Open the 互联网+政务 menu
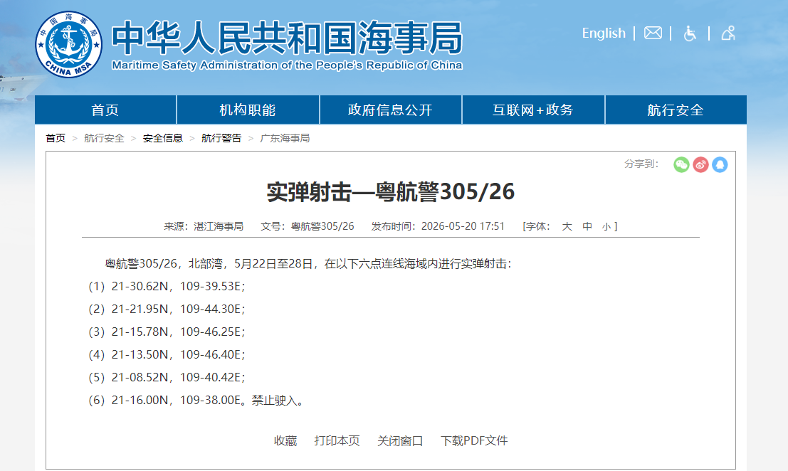This screenshot has width=788, height=471. (533, 110)
